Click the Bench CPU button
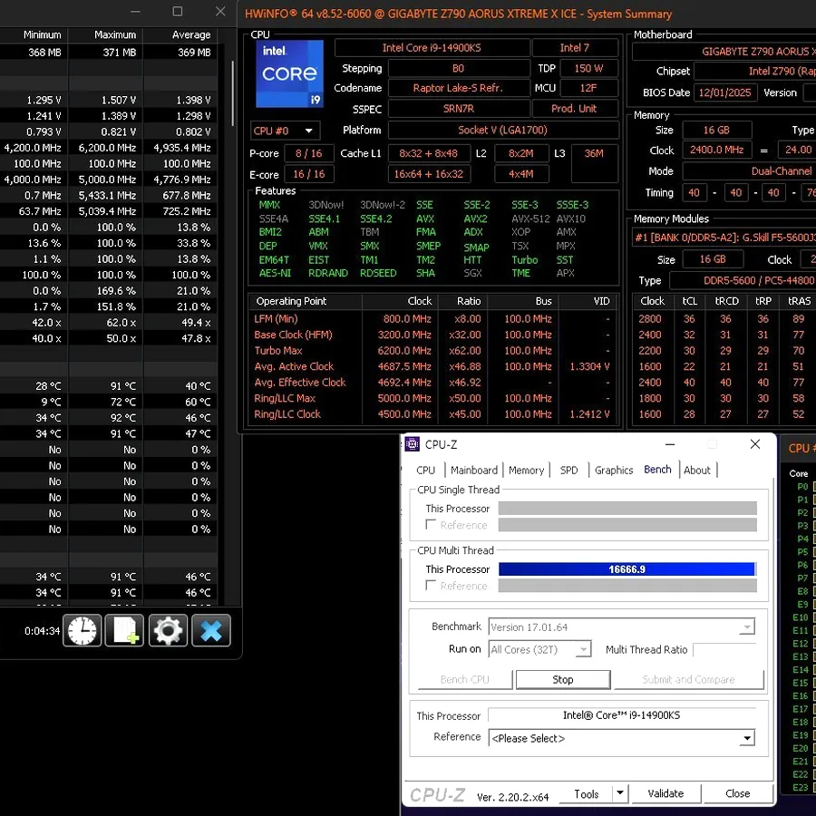Image resolution: width=816 pixels, height=816 pixels. point(465,679)
